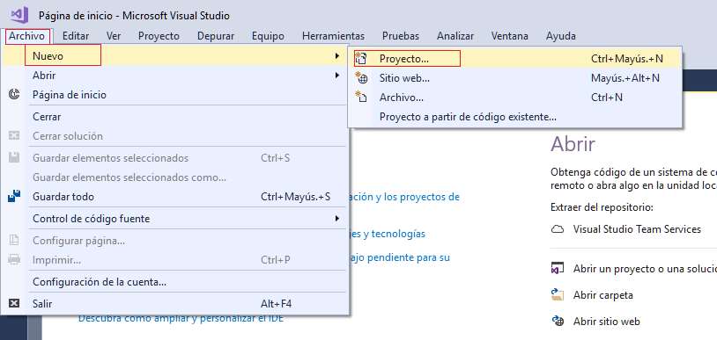Click the Guardar todo disk icon
This screenshot has width=717, height=340.
coord(14,196)
